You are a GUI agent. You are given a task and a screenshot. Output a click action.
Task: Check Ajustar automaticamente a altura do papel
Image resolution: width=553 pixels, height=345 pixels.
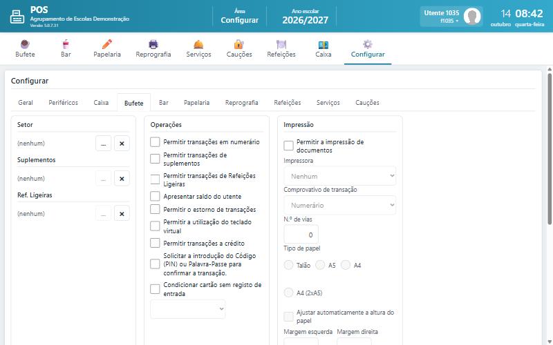(288, 317)
